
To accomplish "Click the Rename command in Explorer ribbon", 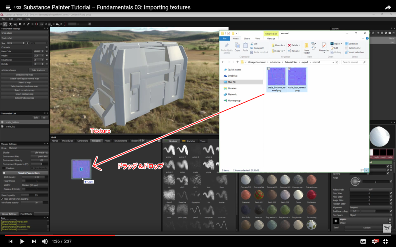I will (294, 51).
